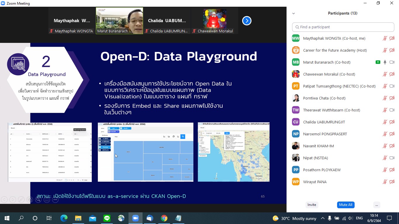399x224 pixels.
Task: Click Chaweewan Morakul's muted microphone icon
Action: (x=385, y=74)
